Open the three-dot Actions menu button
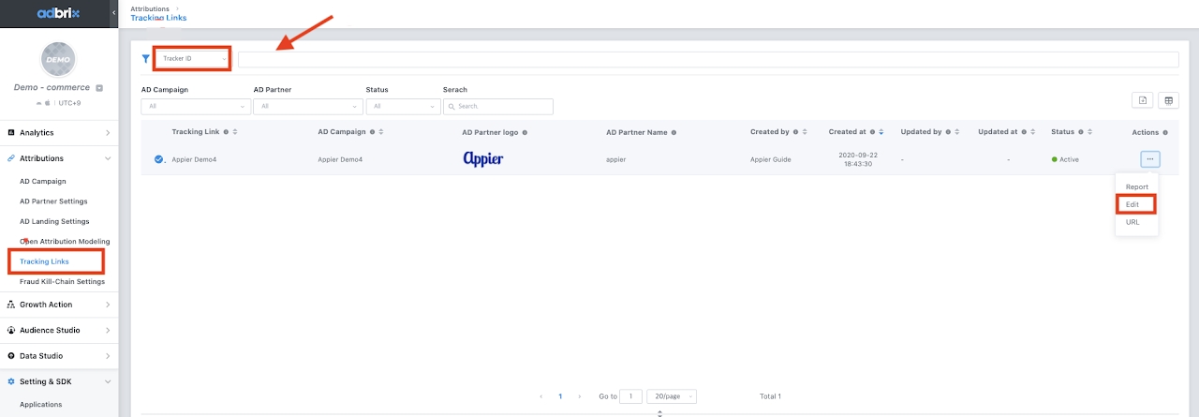Screen dimensions: 1199x417 click(x=1150, y=159)
